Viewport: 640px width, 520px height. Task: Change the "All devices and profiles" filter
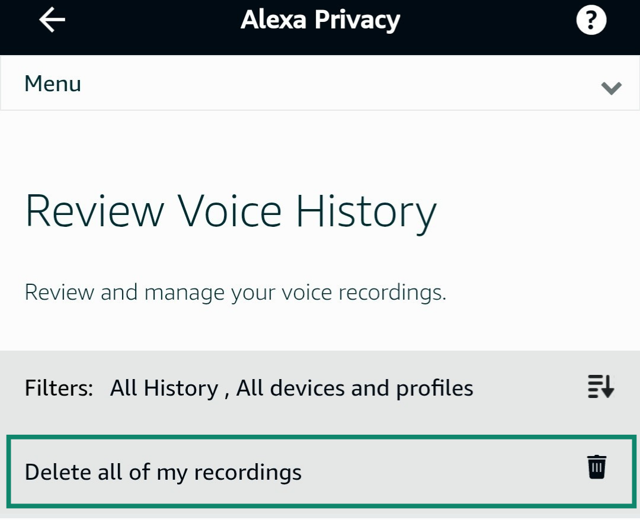[354, 388]
